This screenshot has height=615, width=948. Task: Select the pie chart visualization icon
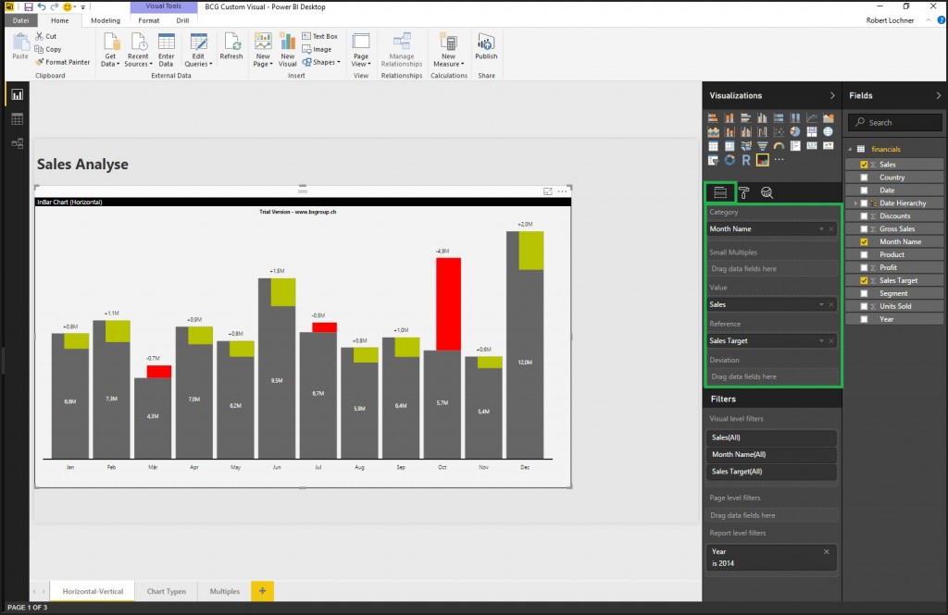(793, 131)
